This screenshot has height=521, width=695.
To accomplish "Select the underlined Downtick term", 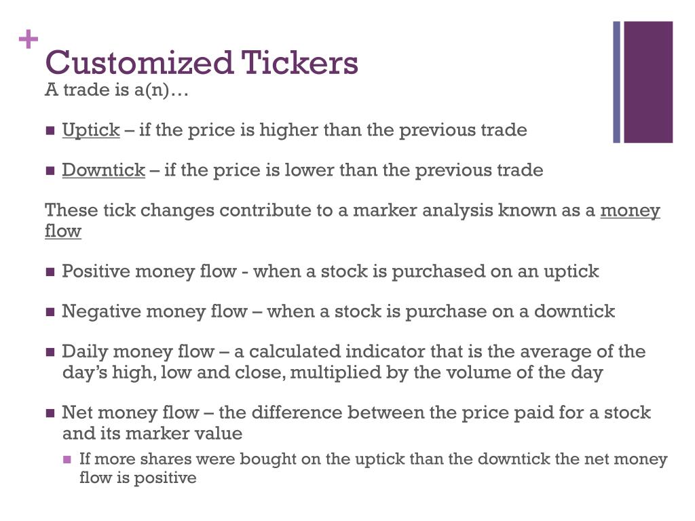I will (104, 170).
